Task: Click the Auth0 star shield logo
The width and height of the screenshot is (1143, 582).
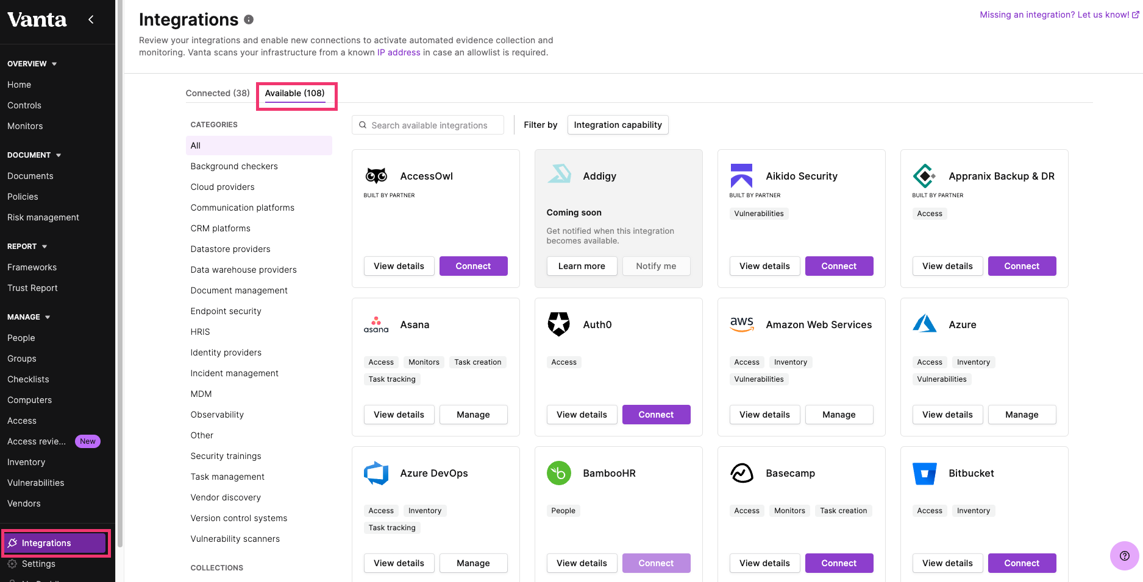Action: click(x=558, y=324)
